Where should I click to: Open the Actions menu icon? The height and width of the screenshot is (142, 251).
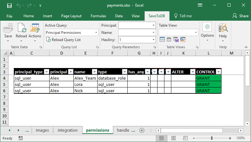(x=35, y=28)
